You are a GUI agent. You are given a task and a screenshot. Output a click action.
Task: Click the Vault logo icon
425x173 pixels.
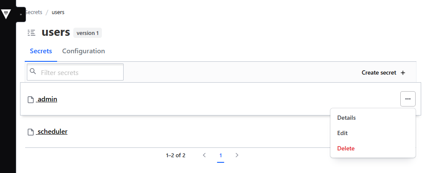coord(6,14)
